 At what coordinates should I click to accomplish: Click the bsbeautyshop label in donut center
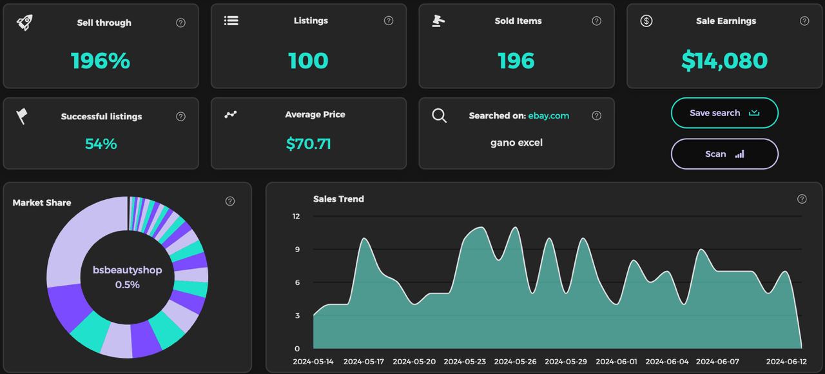[127, 270]
